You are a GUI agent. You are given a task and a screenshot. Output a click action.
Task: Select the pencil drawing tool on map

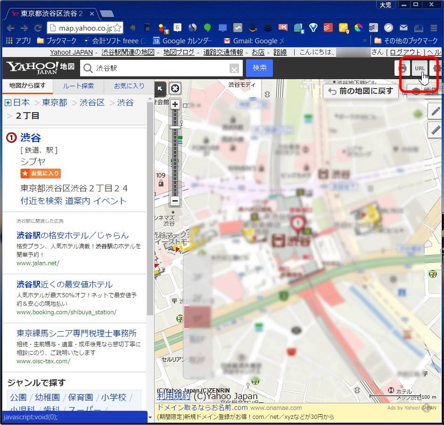pyautogui.click(x=435, y=111)
